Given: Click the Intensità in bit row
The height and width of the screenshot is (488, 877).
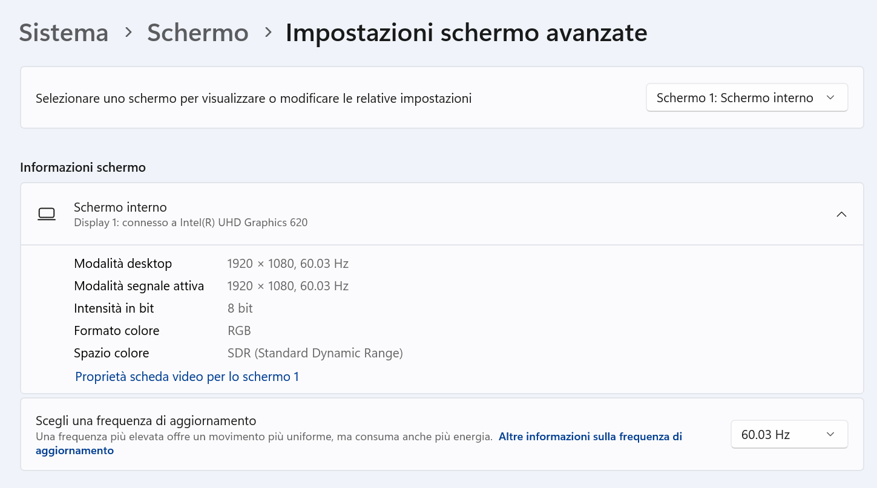Looking at the screenshot, I should (114, 308).
